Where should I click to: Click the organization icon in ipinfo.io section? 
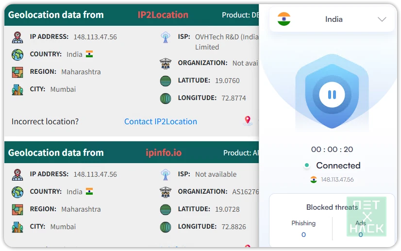pyautogui.click(x=166, y=192)
